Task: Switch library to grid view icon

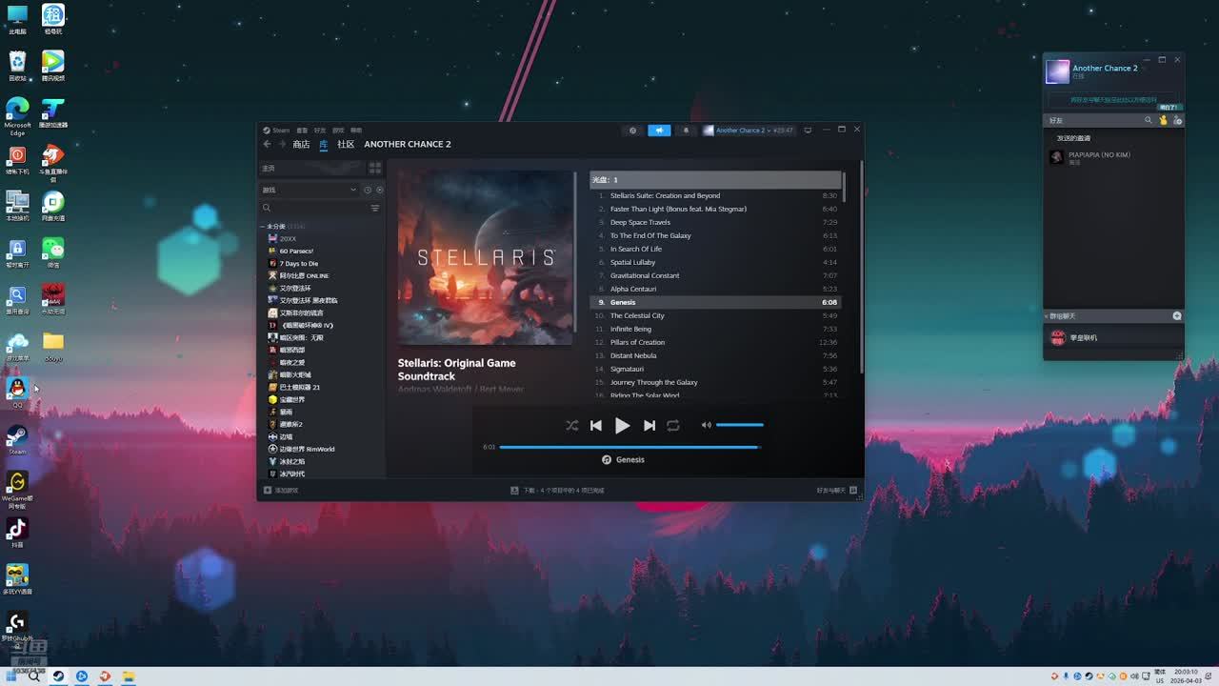Action: pos(375,168)
